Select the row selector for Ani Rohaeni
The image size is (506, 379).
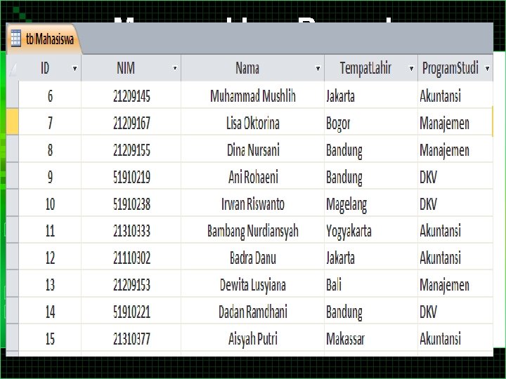(13, 176)
